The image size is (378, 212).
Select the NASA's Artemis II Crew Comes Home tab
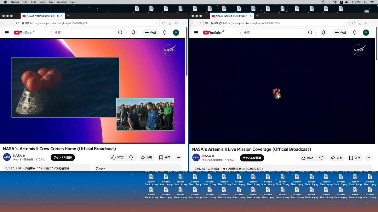[43, 16]
